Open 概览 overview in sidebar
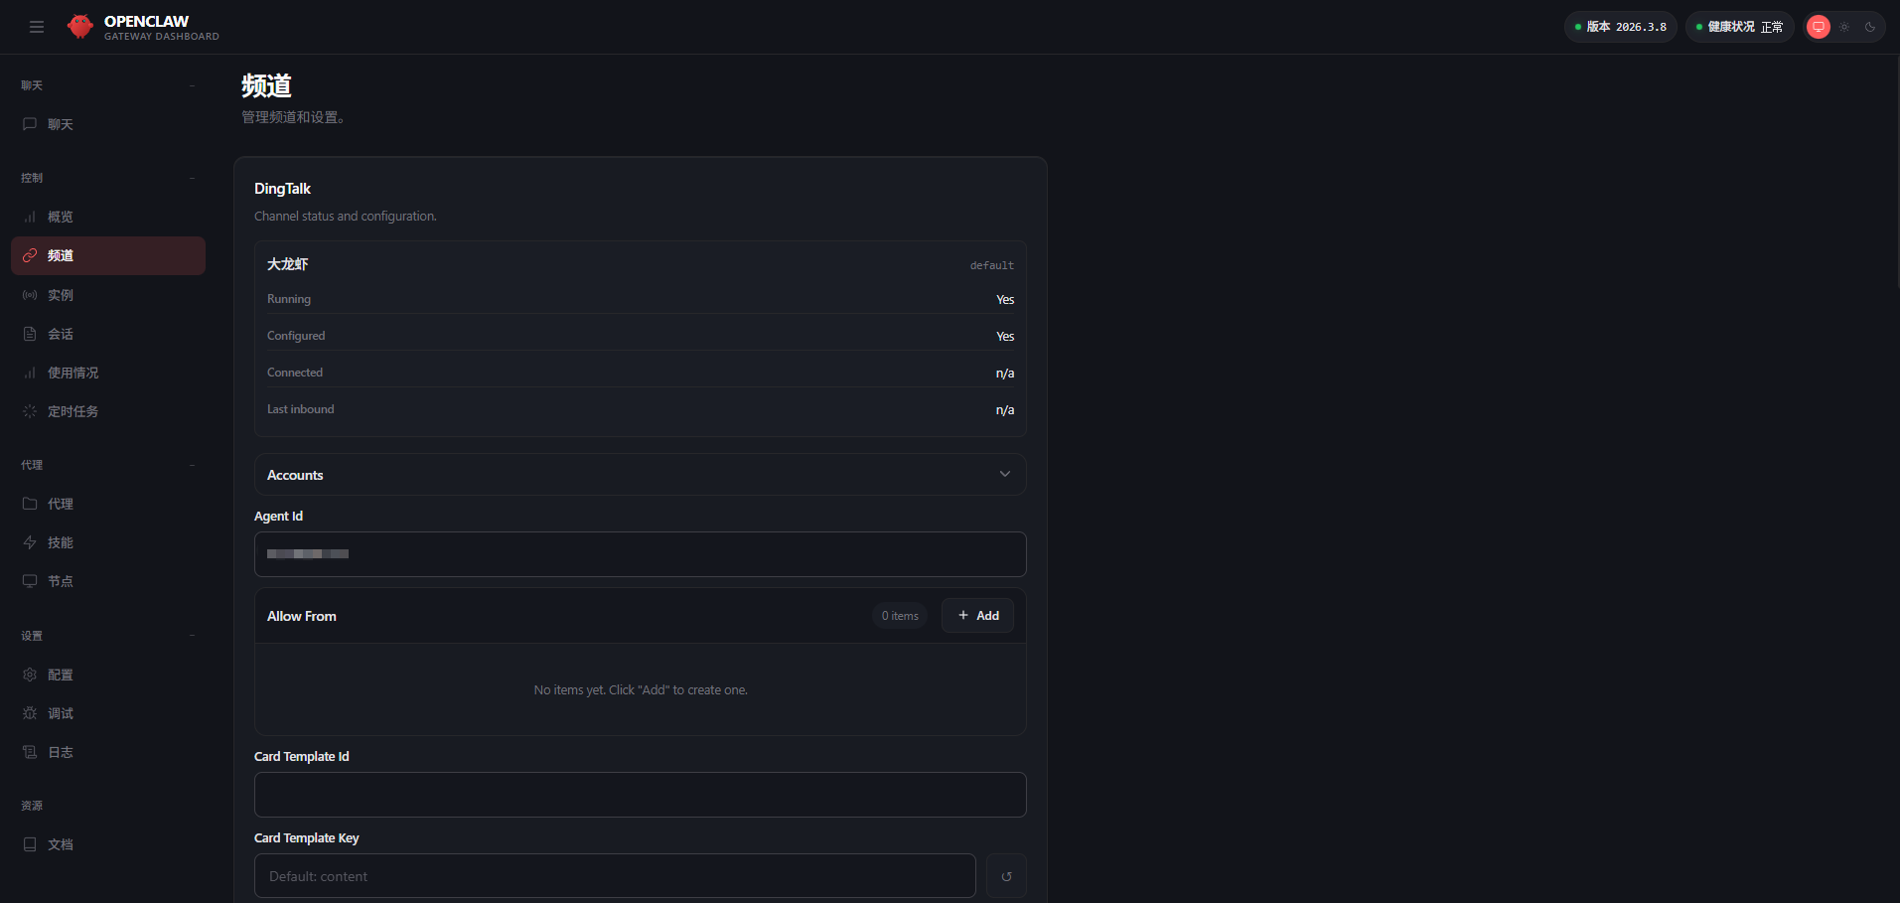 (x=108, y=217)
